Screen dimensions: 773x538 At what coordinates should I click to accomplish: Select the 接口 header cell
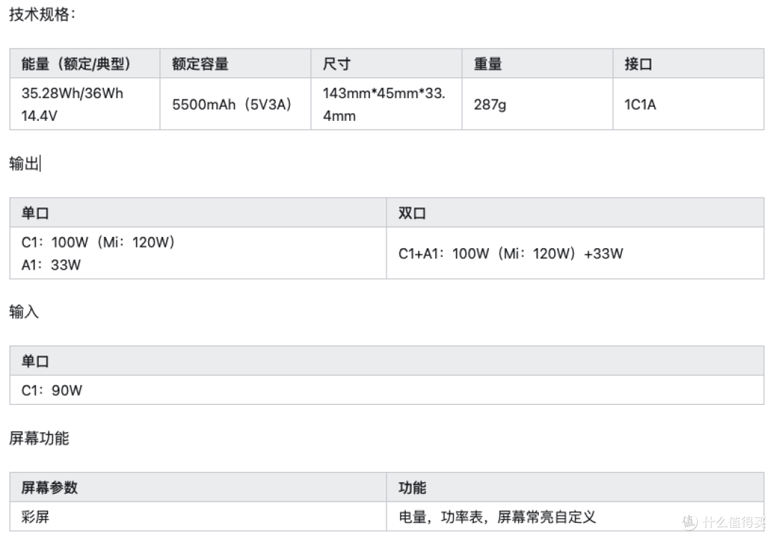(689, 64)
